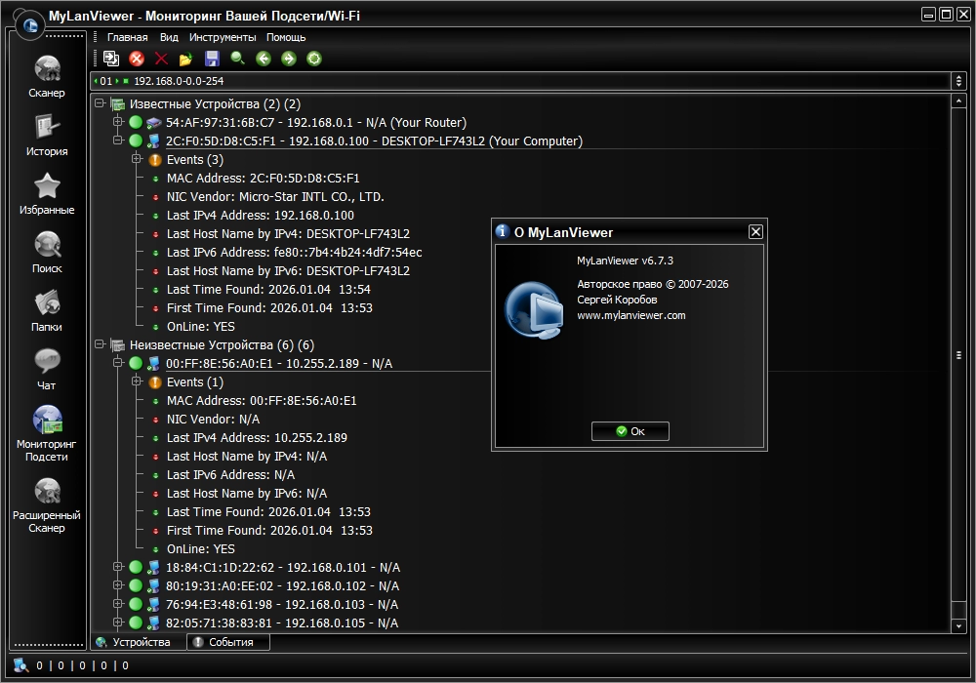Expand the 80:19:31:A0:EE:02 device node

(x=118, y=585)
